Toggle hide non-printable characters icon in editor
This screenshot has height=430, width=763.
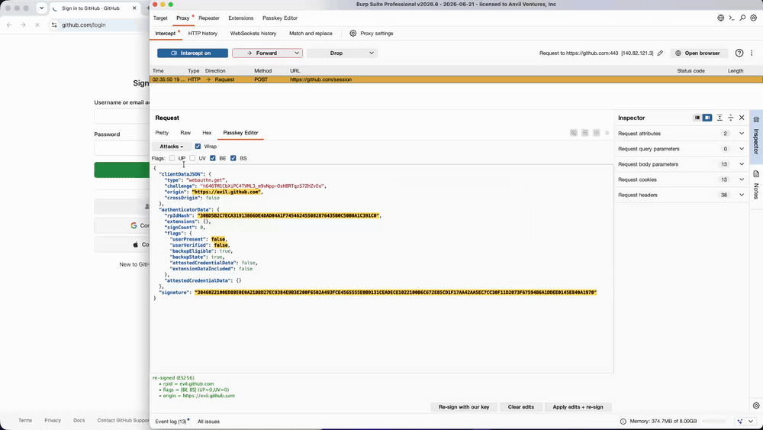click(574, 132)
